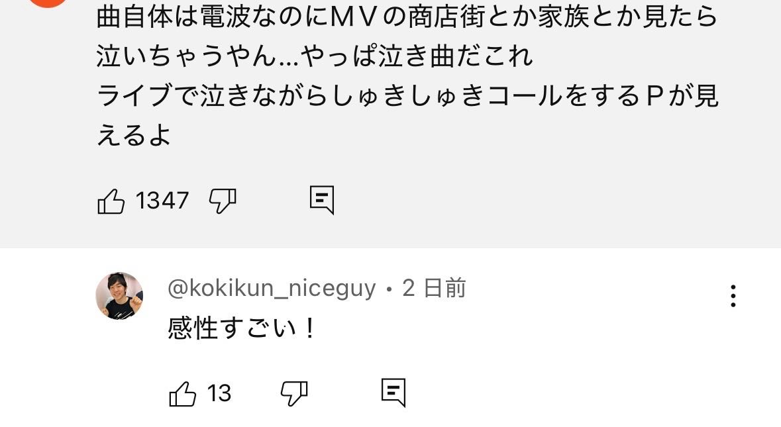Open the orange avatar's channel
781x427 pixels.
pyautogui.click(x=48, y=3)
